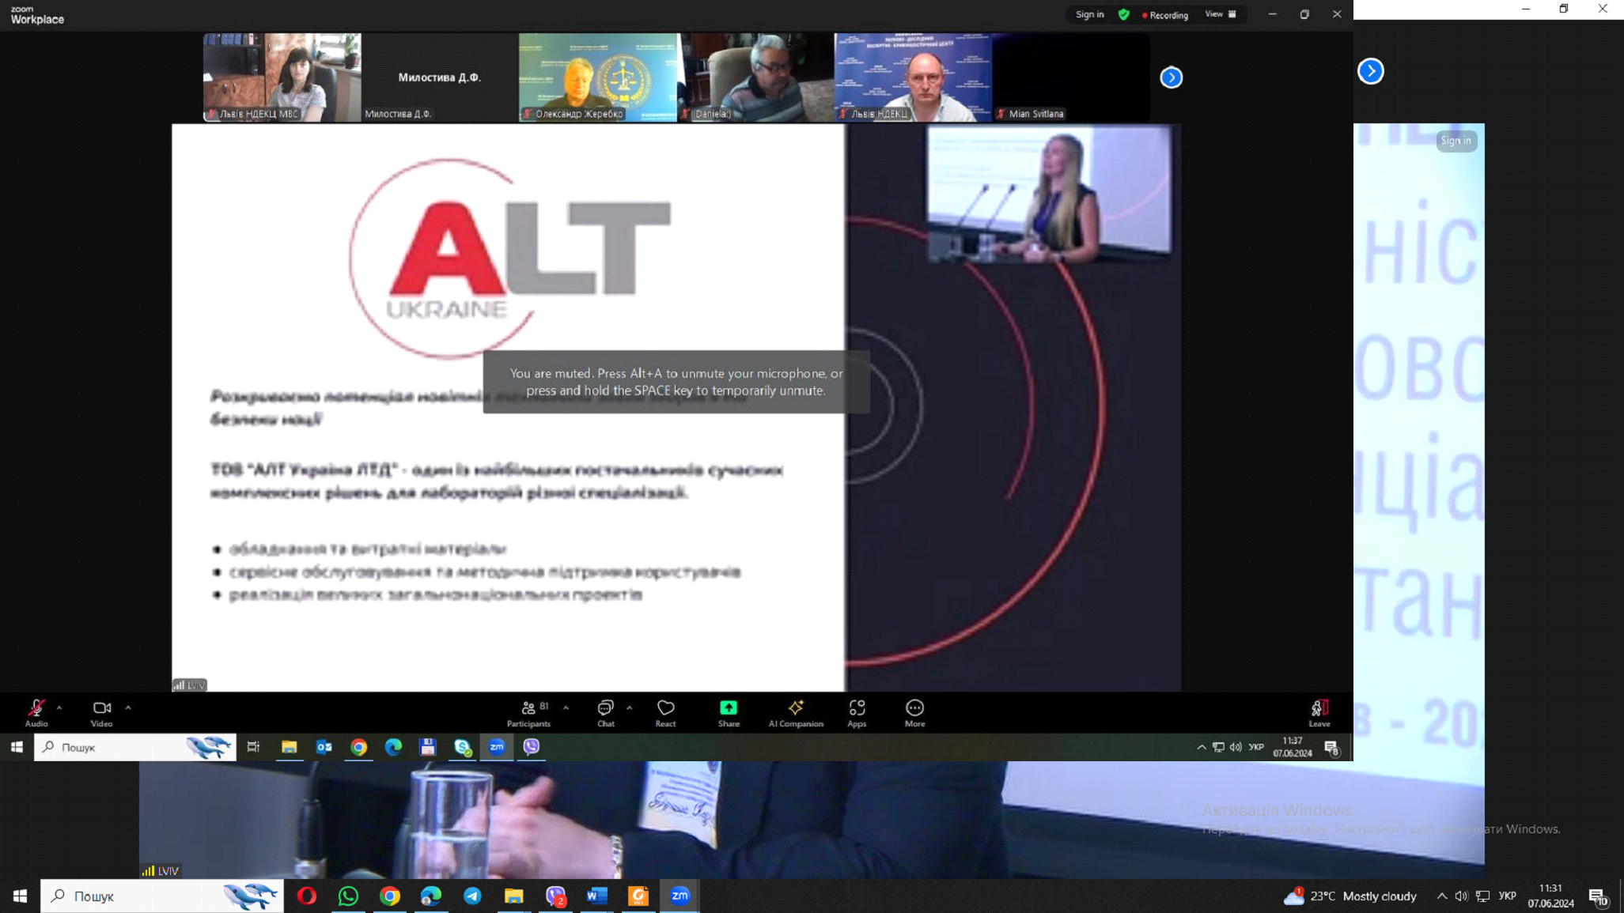Expand the video options caret beside Video
The image size is (1624, 913).
point(128,707)
